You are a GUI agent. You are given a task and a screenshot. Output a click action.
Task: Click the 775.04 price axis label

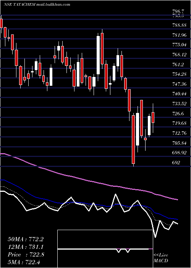click(x=180, y=45)
